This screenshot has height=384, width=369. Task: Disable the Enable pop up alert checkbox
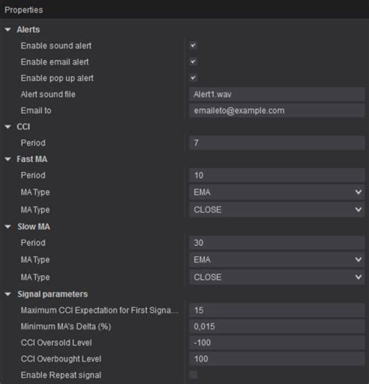point(193,78)
